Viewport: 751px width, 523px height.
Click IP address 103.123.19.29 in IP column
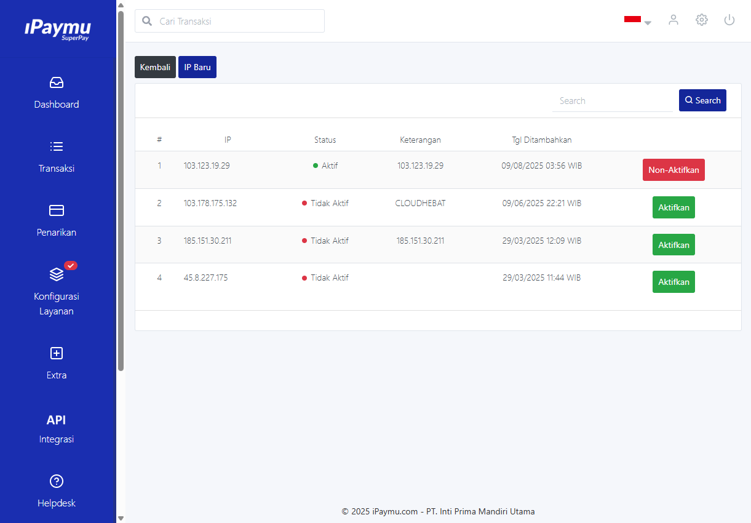(207, 166)
